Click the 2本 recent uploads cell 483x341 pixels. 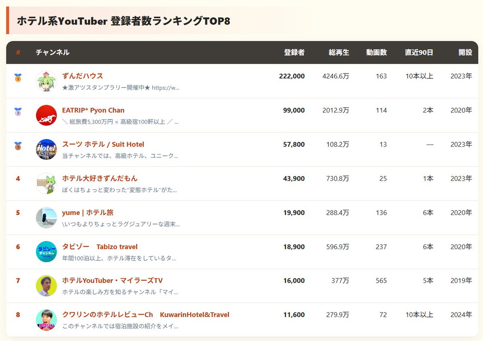428,110
